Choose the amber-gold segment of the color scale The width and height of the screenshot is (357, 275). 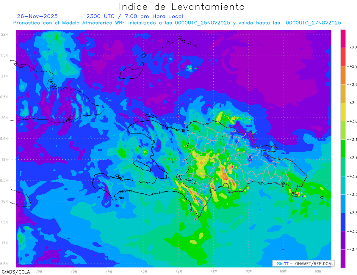343,93
